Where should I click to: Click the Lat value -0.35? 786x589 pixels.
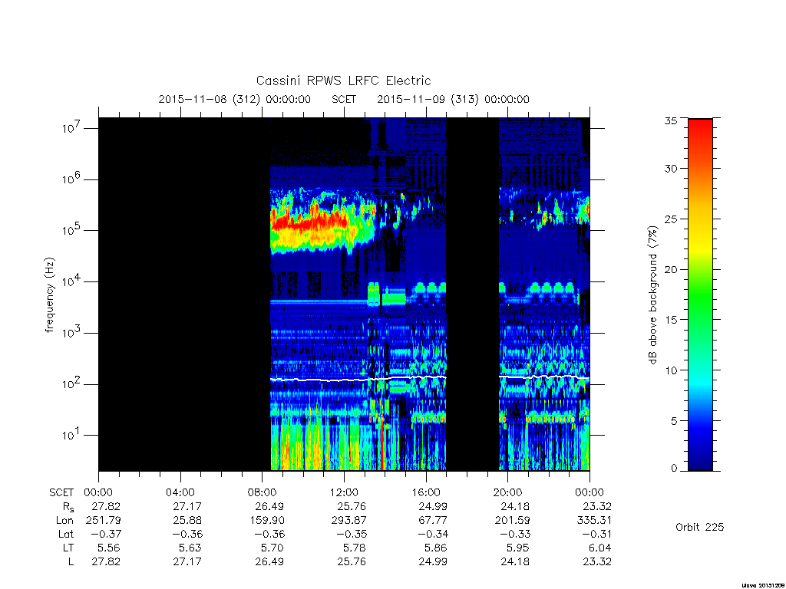pyautogui.click(x=352, y=534)
